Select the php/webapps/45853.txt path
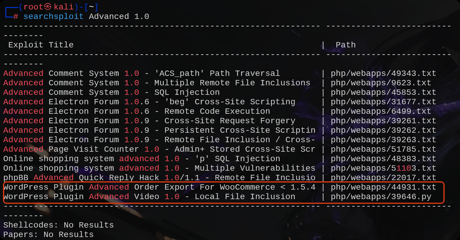The width and height of the screenshot is (460, 240). [x=384, y=92]
